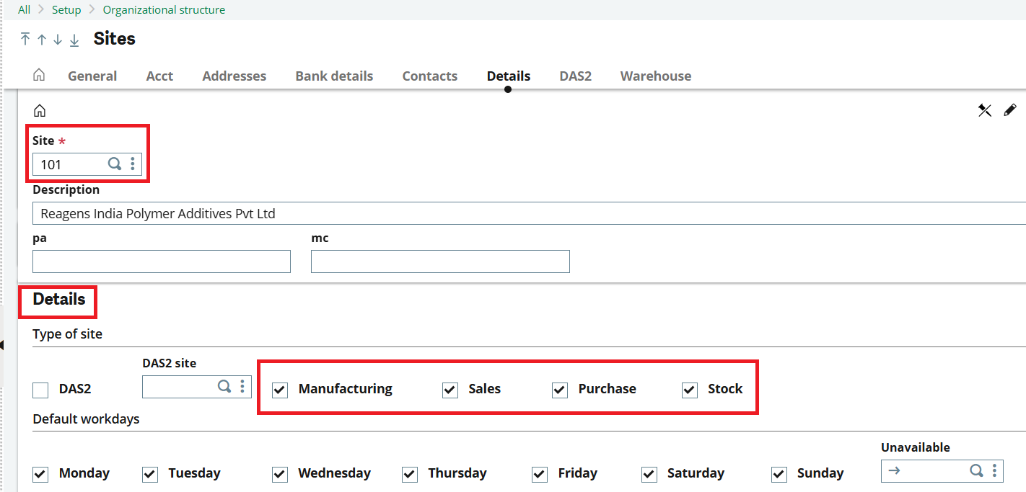Open the Unavailable field options menu
Image resolution: width=1026 pixels, height=492 pixels.
[x=993, y=472]
